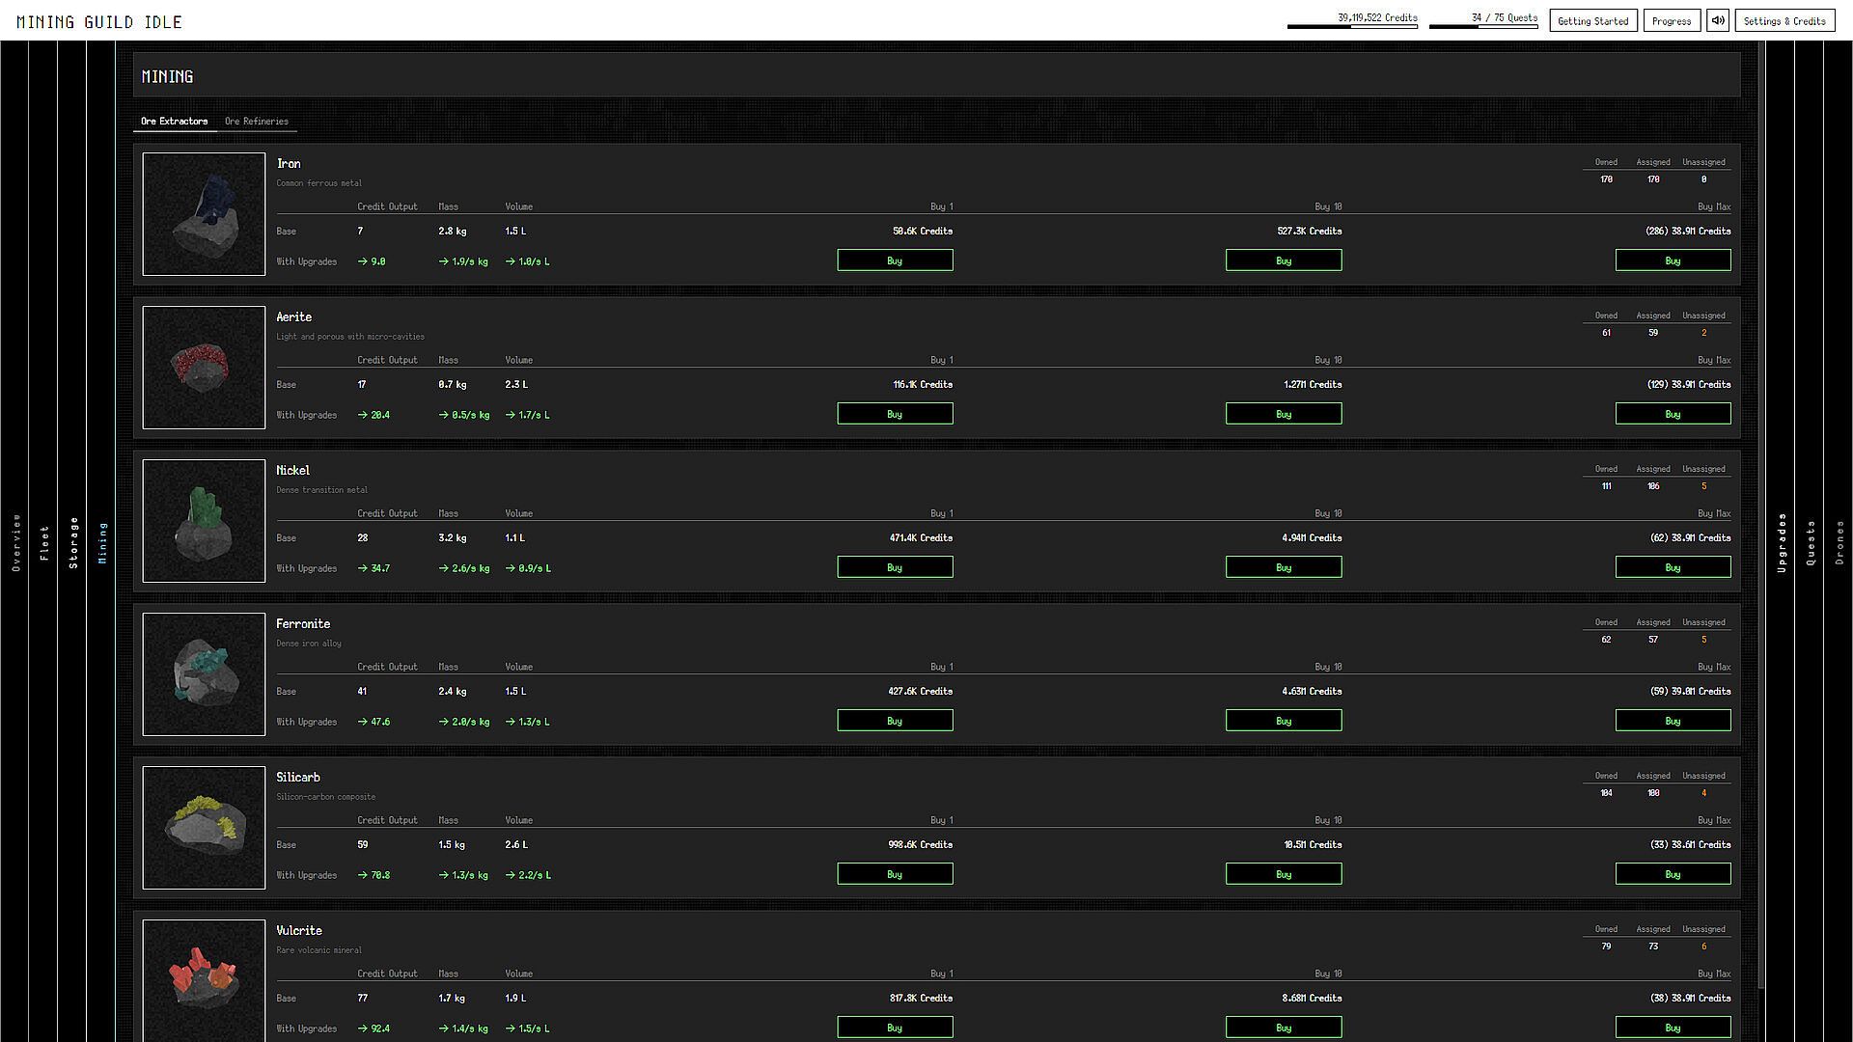Click the credits progress bar at top

[x=1352, y=26]
